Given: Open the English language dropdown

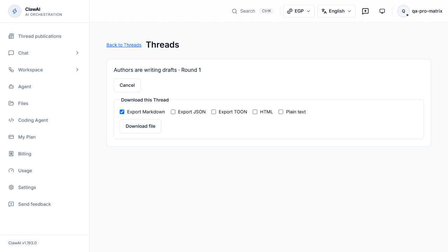Looking at the screenshot, I should pyautogui.click(x=336, y=11).
